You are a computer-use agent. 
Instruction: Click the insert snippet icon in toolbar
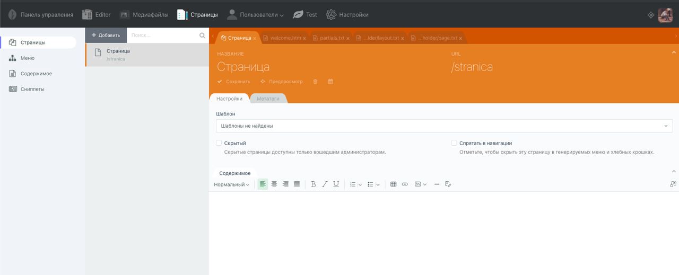point(448,184)
